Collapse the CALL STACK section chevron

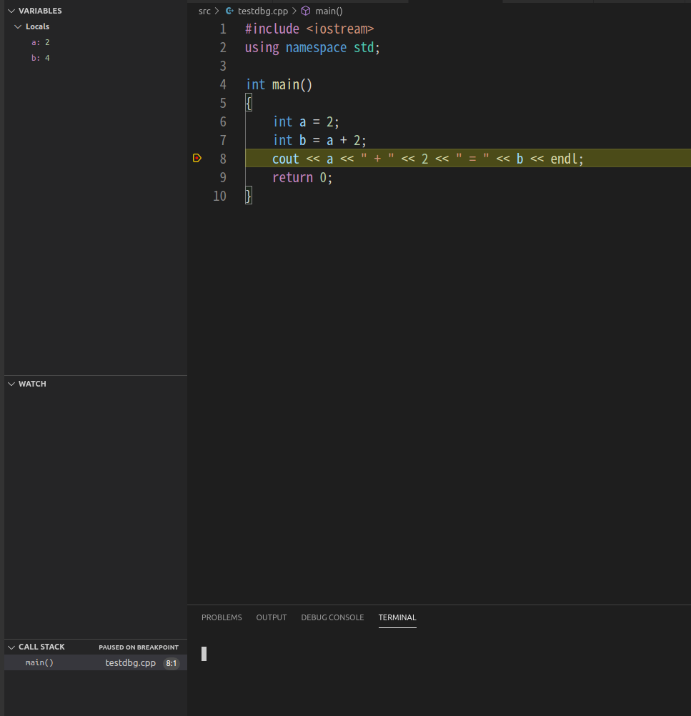pyautogui.click(x=11, y=647)
